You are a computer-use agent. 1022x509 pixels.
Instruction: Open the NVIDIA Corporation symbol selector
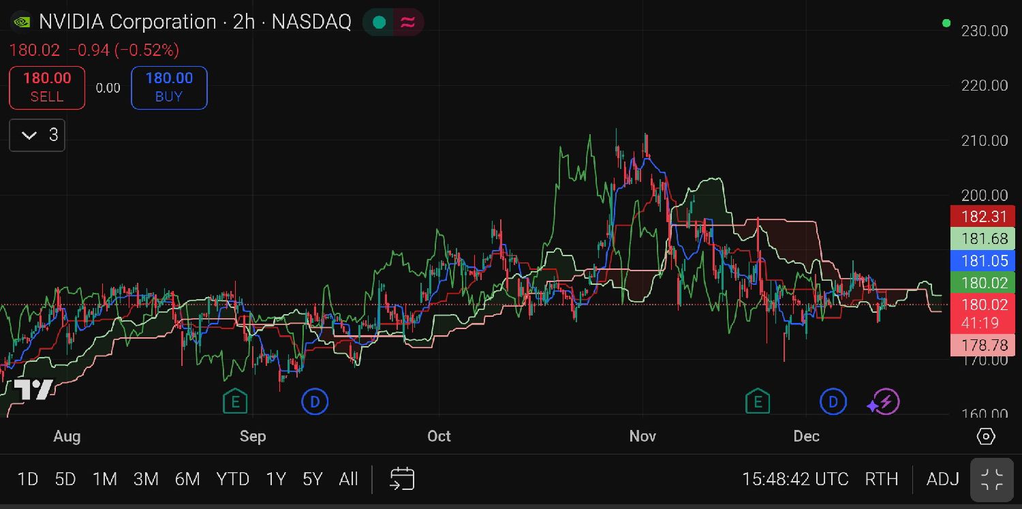[x=127, y=22]
